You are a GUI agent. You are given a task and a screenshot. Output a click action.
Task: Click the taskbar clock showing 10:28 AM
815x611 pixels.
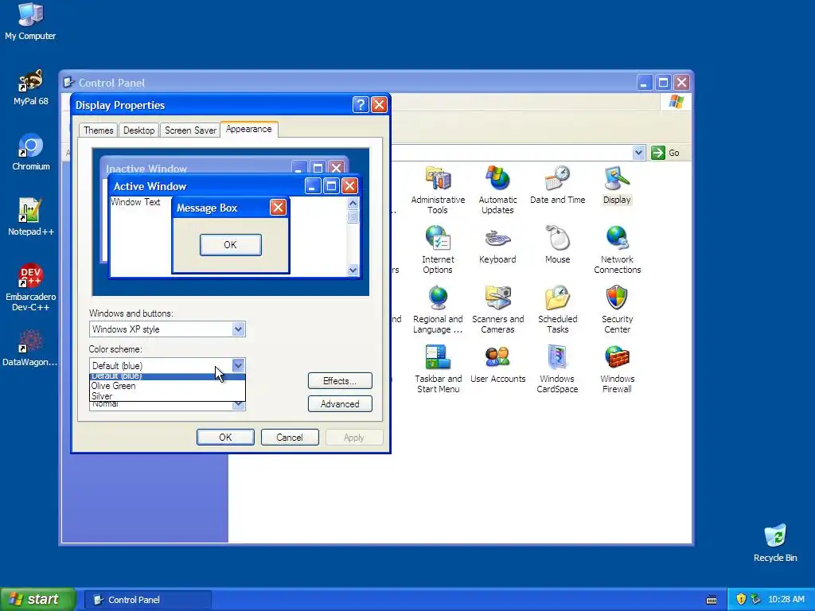point(786,599)
